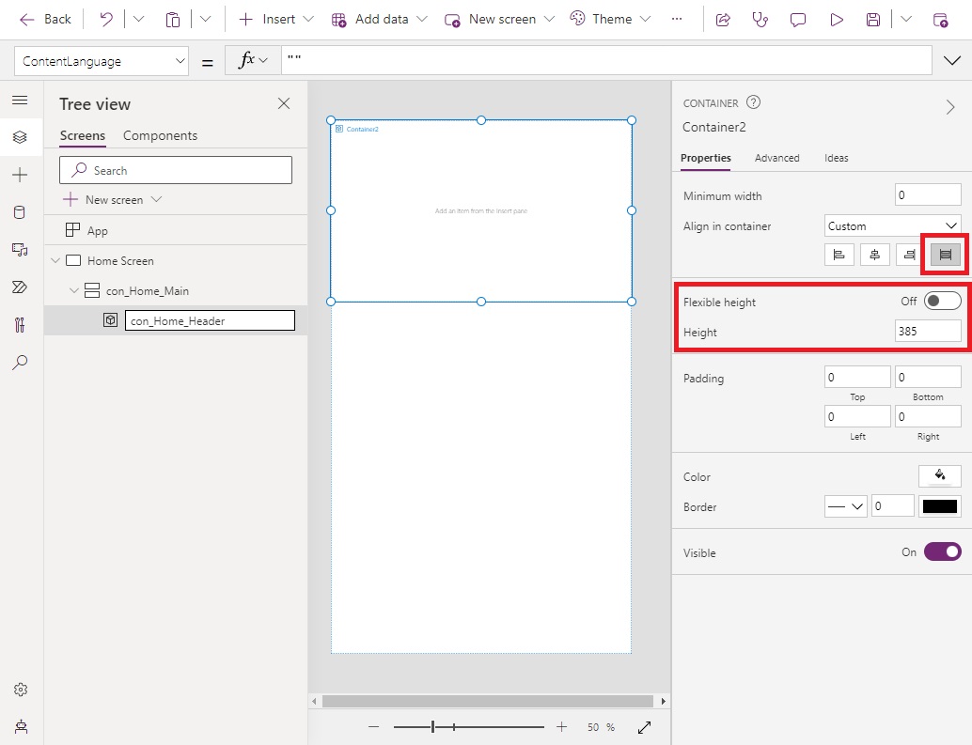Toggle Flexible height switch

(942, 302)
